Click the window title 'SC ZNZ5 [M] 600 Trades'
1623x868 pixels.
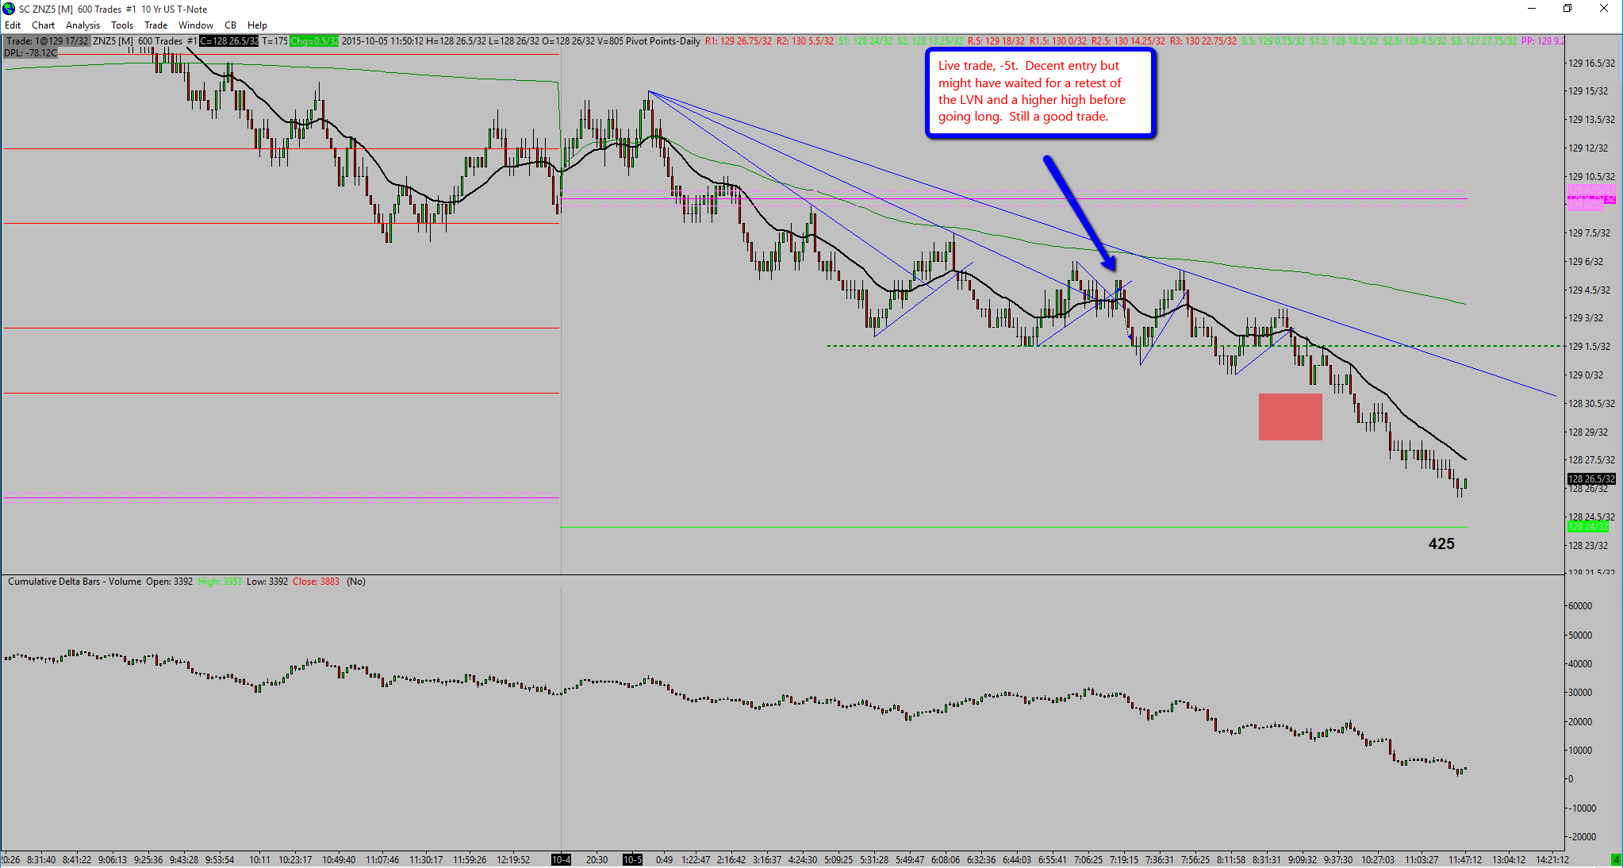[70, 9]
